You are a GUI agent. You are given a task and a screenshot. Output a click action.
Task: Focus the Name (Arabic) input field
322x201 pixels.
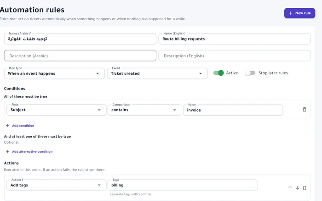click(80, 39)
